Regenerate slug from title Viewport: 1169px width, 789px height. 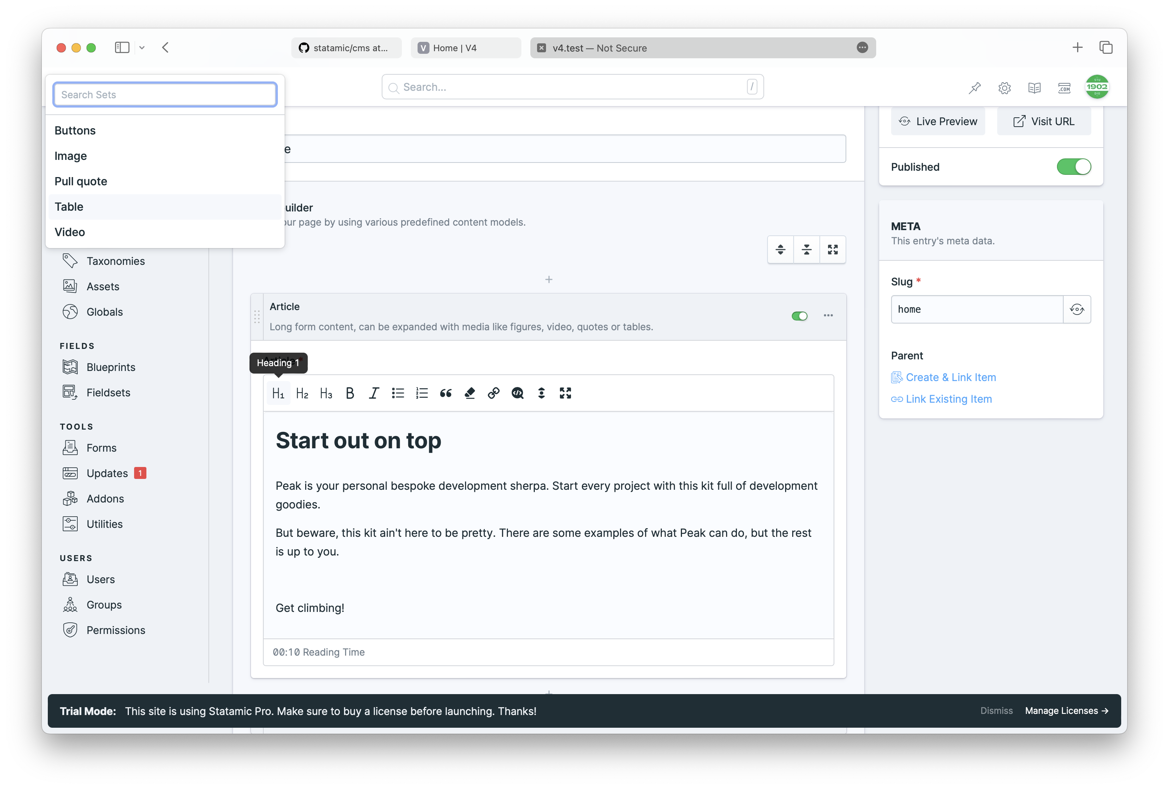click(x=1077, y=309)
